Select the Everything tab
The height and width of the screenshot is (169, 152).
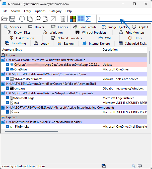click(x=16, y=43)
